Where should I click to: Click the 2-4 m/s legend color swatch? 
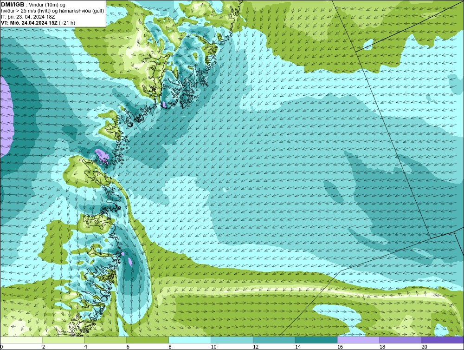click(63, 340)
